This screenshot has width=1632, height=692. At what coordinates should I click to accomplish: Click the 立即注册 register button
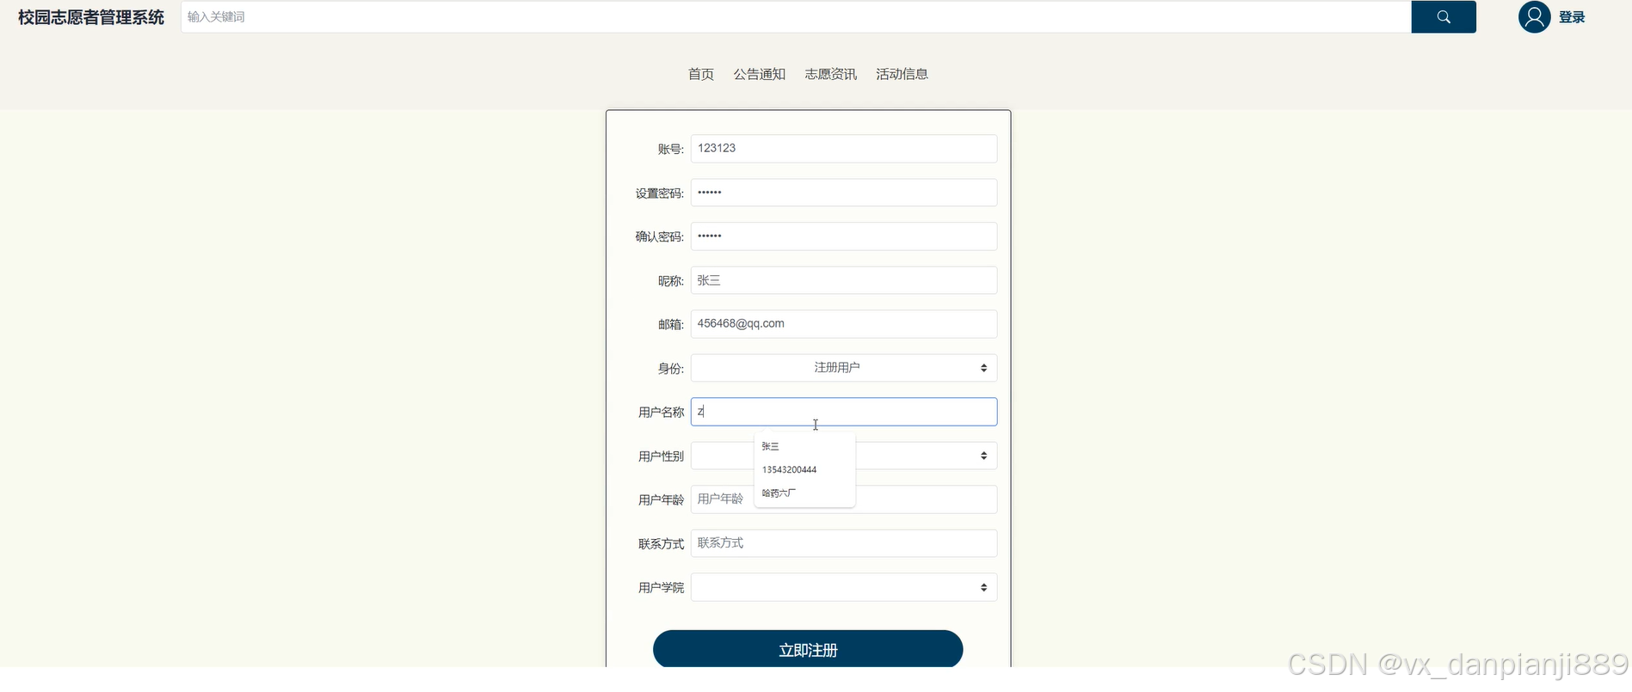[x=808, y=649]
